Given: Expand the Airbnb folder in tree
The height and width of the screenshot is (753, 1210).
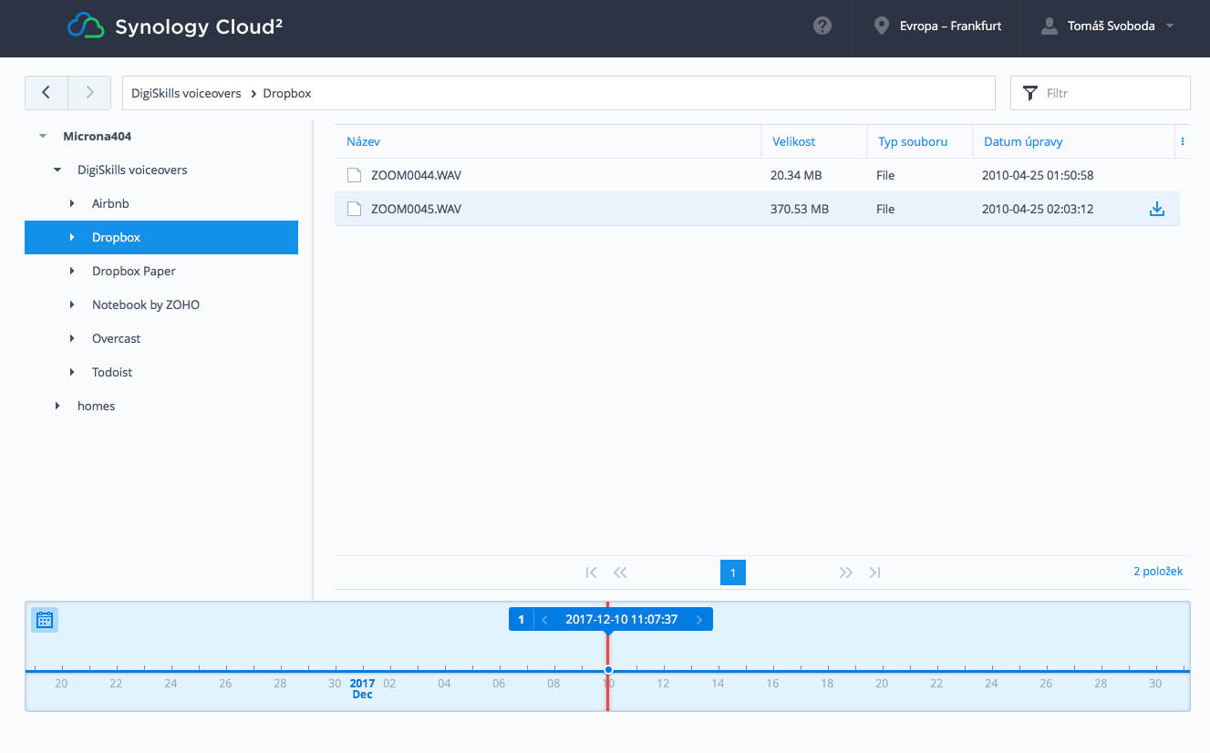Looking at the screenshot, I should click(72, 203).
